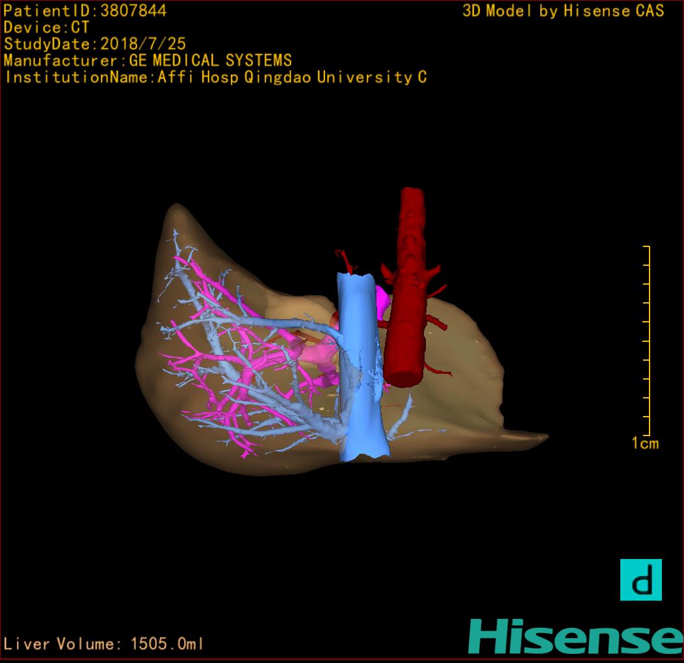The height and width of the screenshot is (663, 684).
Task: Click the InstitutionName Qingdao University line
Action: pos(216,77)
